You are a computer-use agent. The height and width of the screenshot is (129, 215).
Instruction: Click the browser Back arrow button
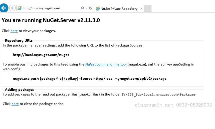coord(4,8)
